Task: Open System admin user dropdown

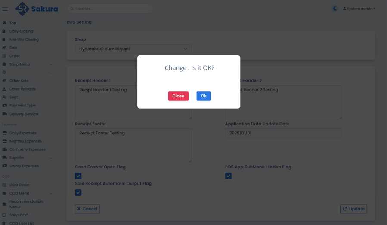Action: point(359,9)
